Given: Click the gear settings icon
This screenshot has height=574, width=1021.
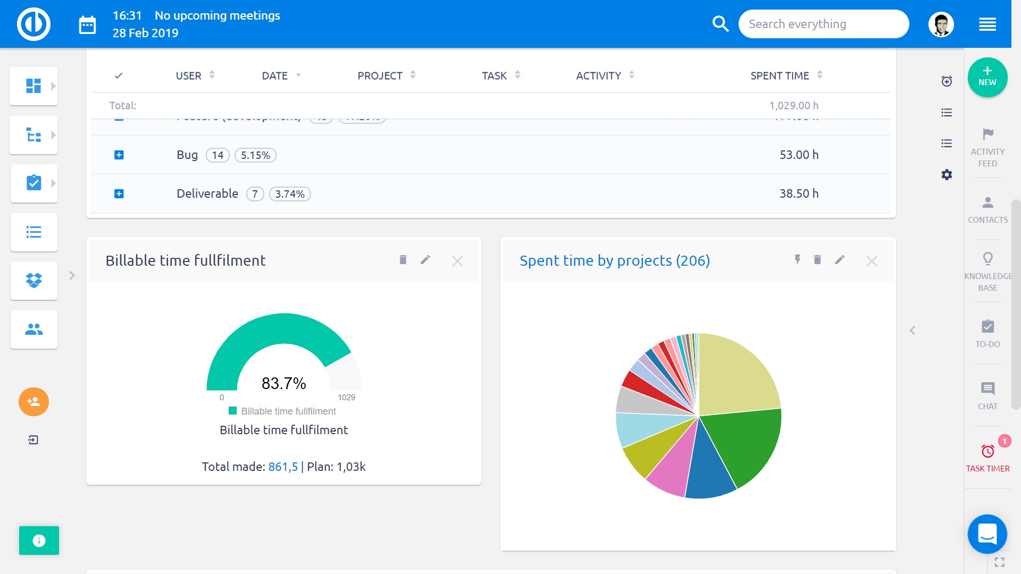Looking at the screenshot, I should coord(947,175).
